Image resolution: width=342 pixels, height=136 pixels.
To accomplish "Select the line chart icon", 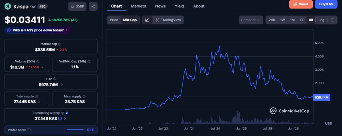I will point(147,20).
